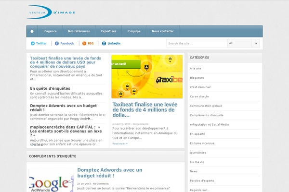The image size is (289, 192).
Task: Go to the home page via house icon
Action: click(32, 31)
